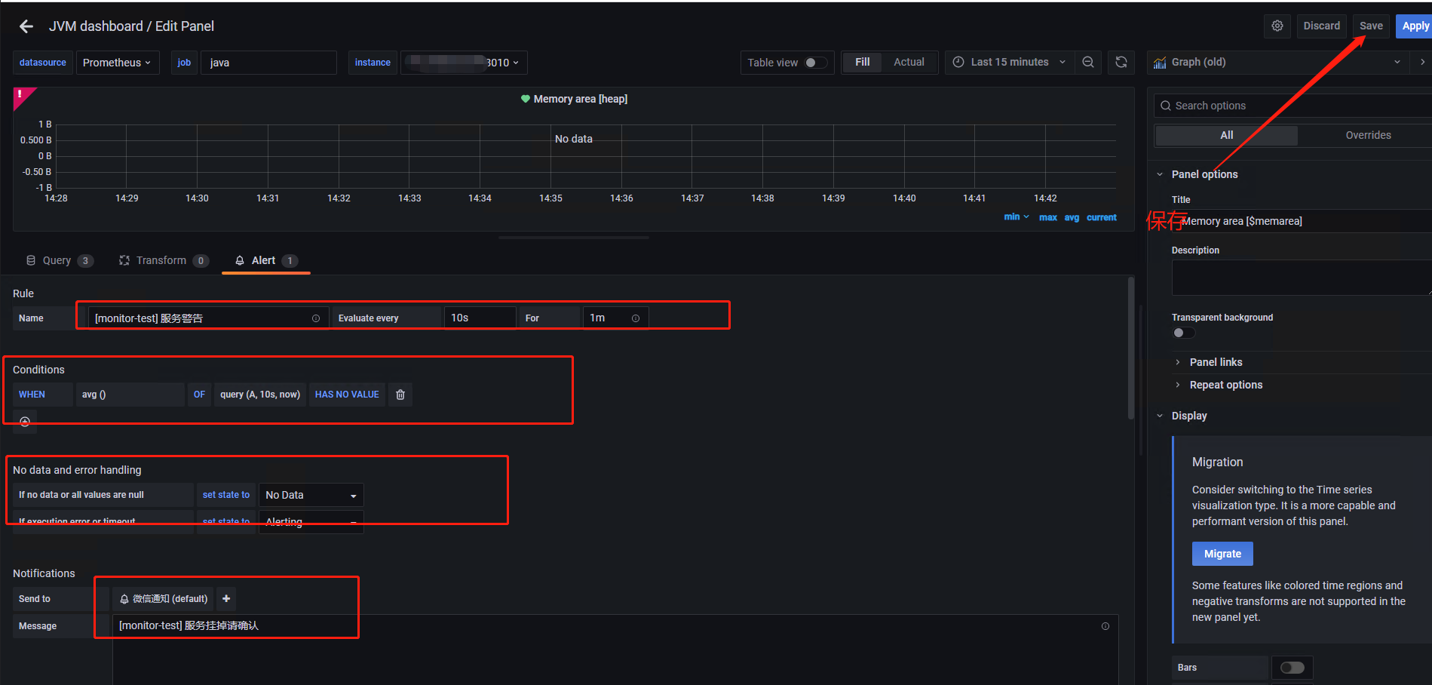The width and height of the screenshot is (1432, 685).
Task: Select Overrides options filter
Action: tap(1368, 135)
